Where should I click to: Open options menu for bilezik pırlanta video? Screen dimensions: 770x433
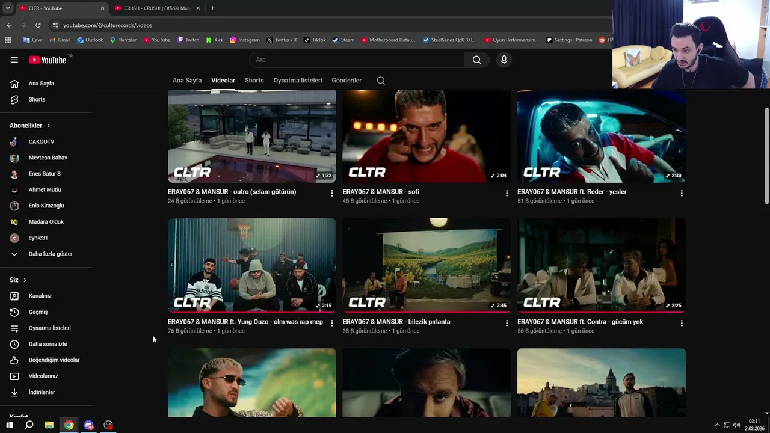[507, 323]
